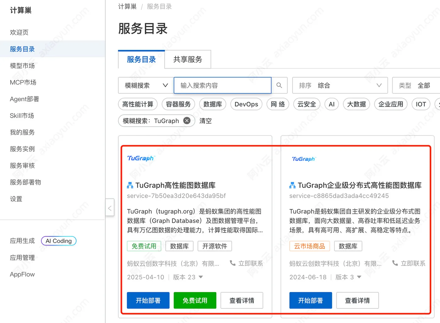The width and height of the screenshot is (440, 323).
Task: Open the 模糊搜索 search mode dropdown
Action: (x=146, y=85)
